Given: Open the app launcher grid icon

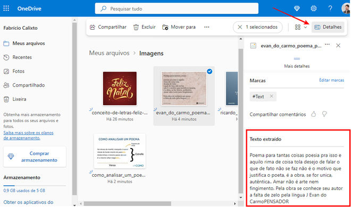Looking at the screenshot, I should coord(6,8).
